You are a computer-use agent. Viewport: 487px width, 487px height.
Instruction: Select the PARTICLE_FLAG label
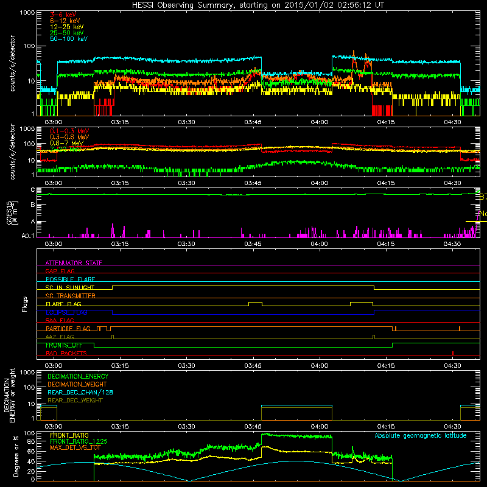tap(68, 329)
